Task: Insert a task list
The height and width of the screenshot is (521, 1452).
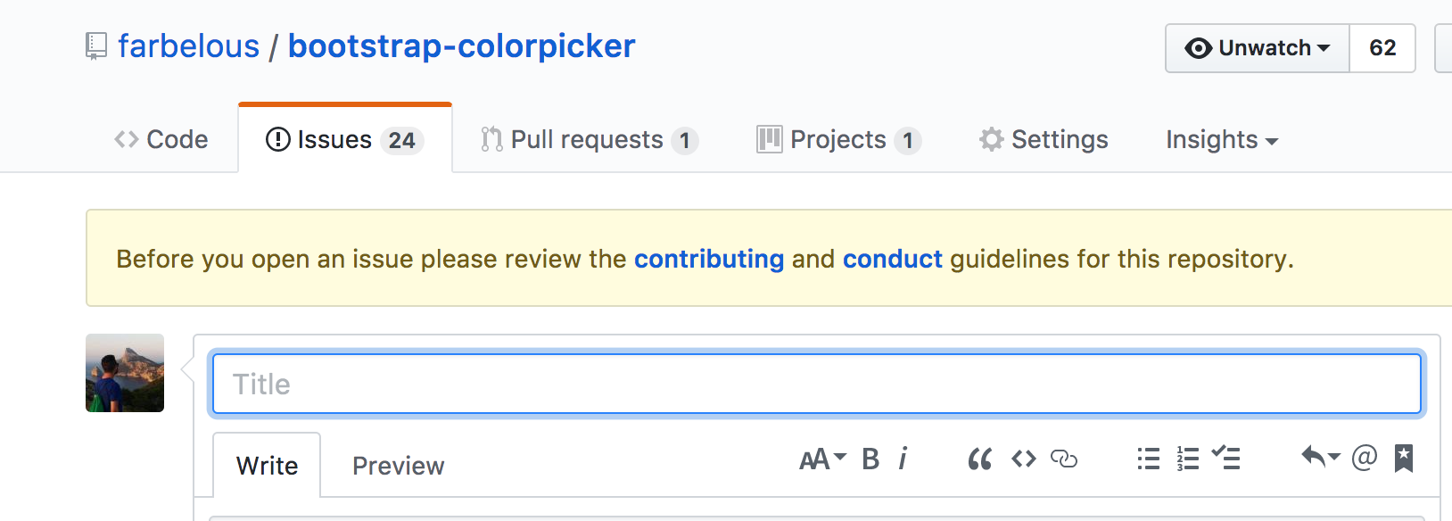Action: (x=1226, y=459)
